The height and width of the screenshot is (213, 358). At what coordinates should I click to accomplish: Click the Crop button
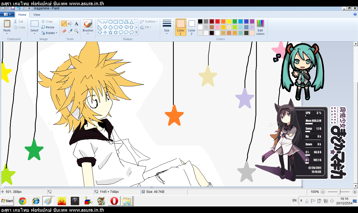[x=47, y=21]
